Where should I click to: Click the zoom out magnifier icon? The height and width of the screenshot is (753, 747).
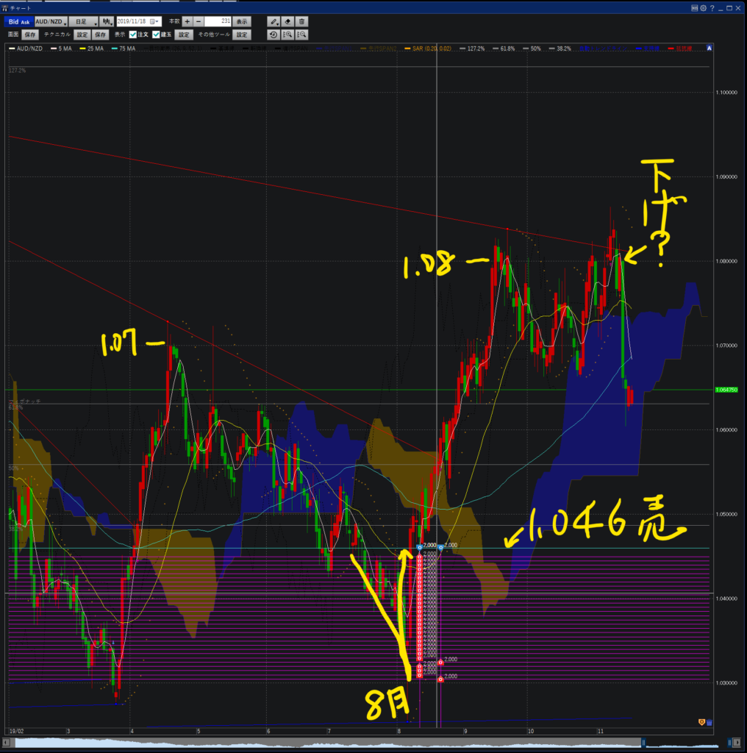(302, 35)
